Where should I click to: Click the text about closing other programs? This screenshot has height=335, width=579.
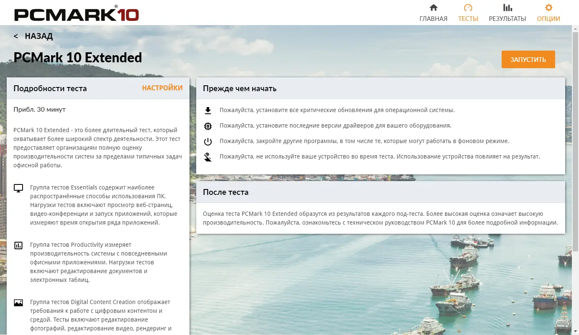coord(364,141)
